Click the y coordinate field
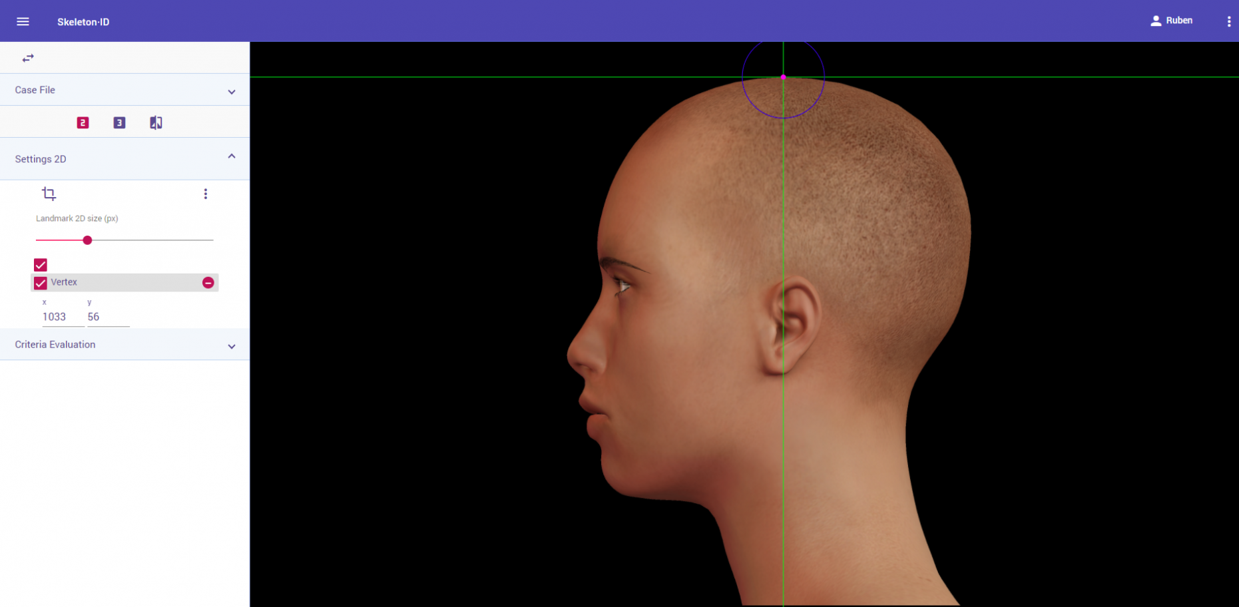1239x607 pixels. click(x=108, y=317)
